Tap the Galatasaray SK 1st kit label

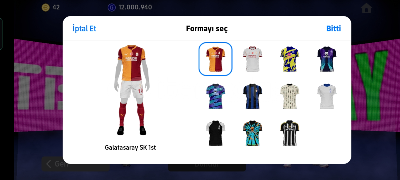130,147
